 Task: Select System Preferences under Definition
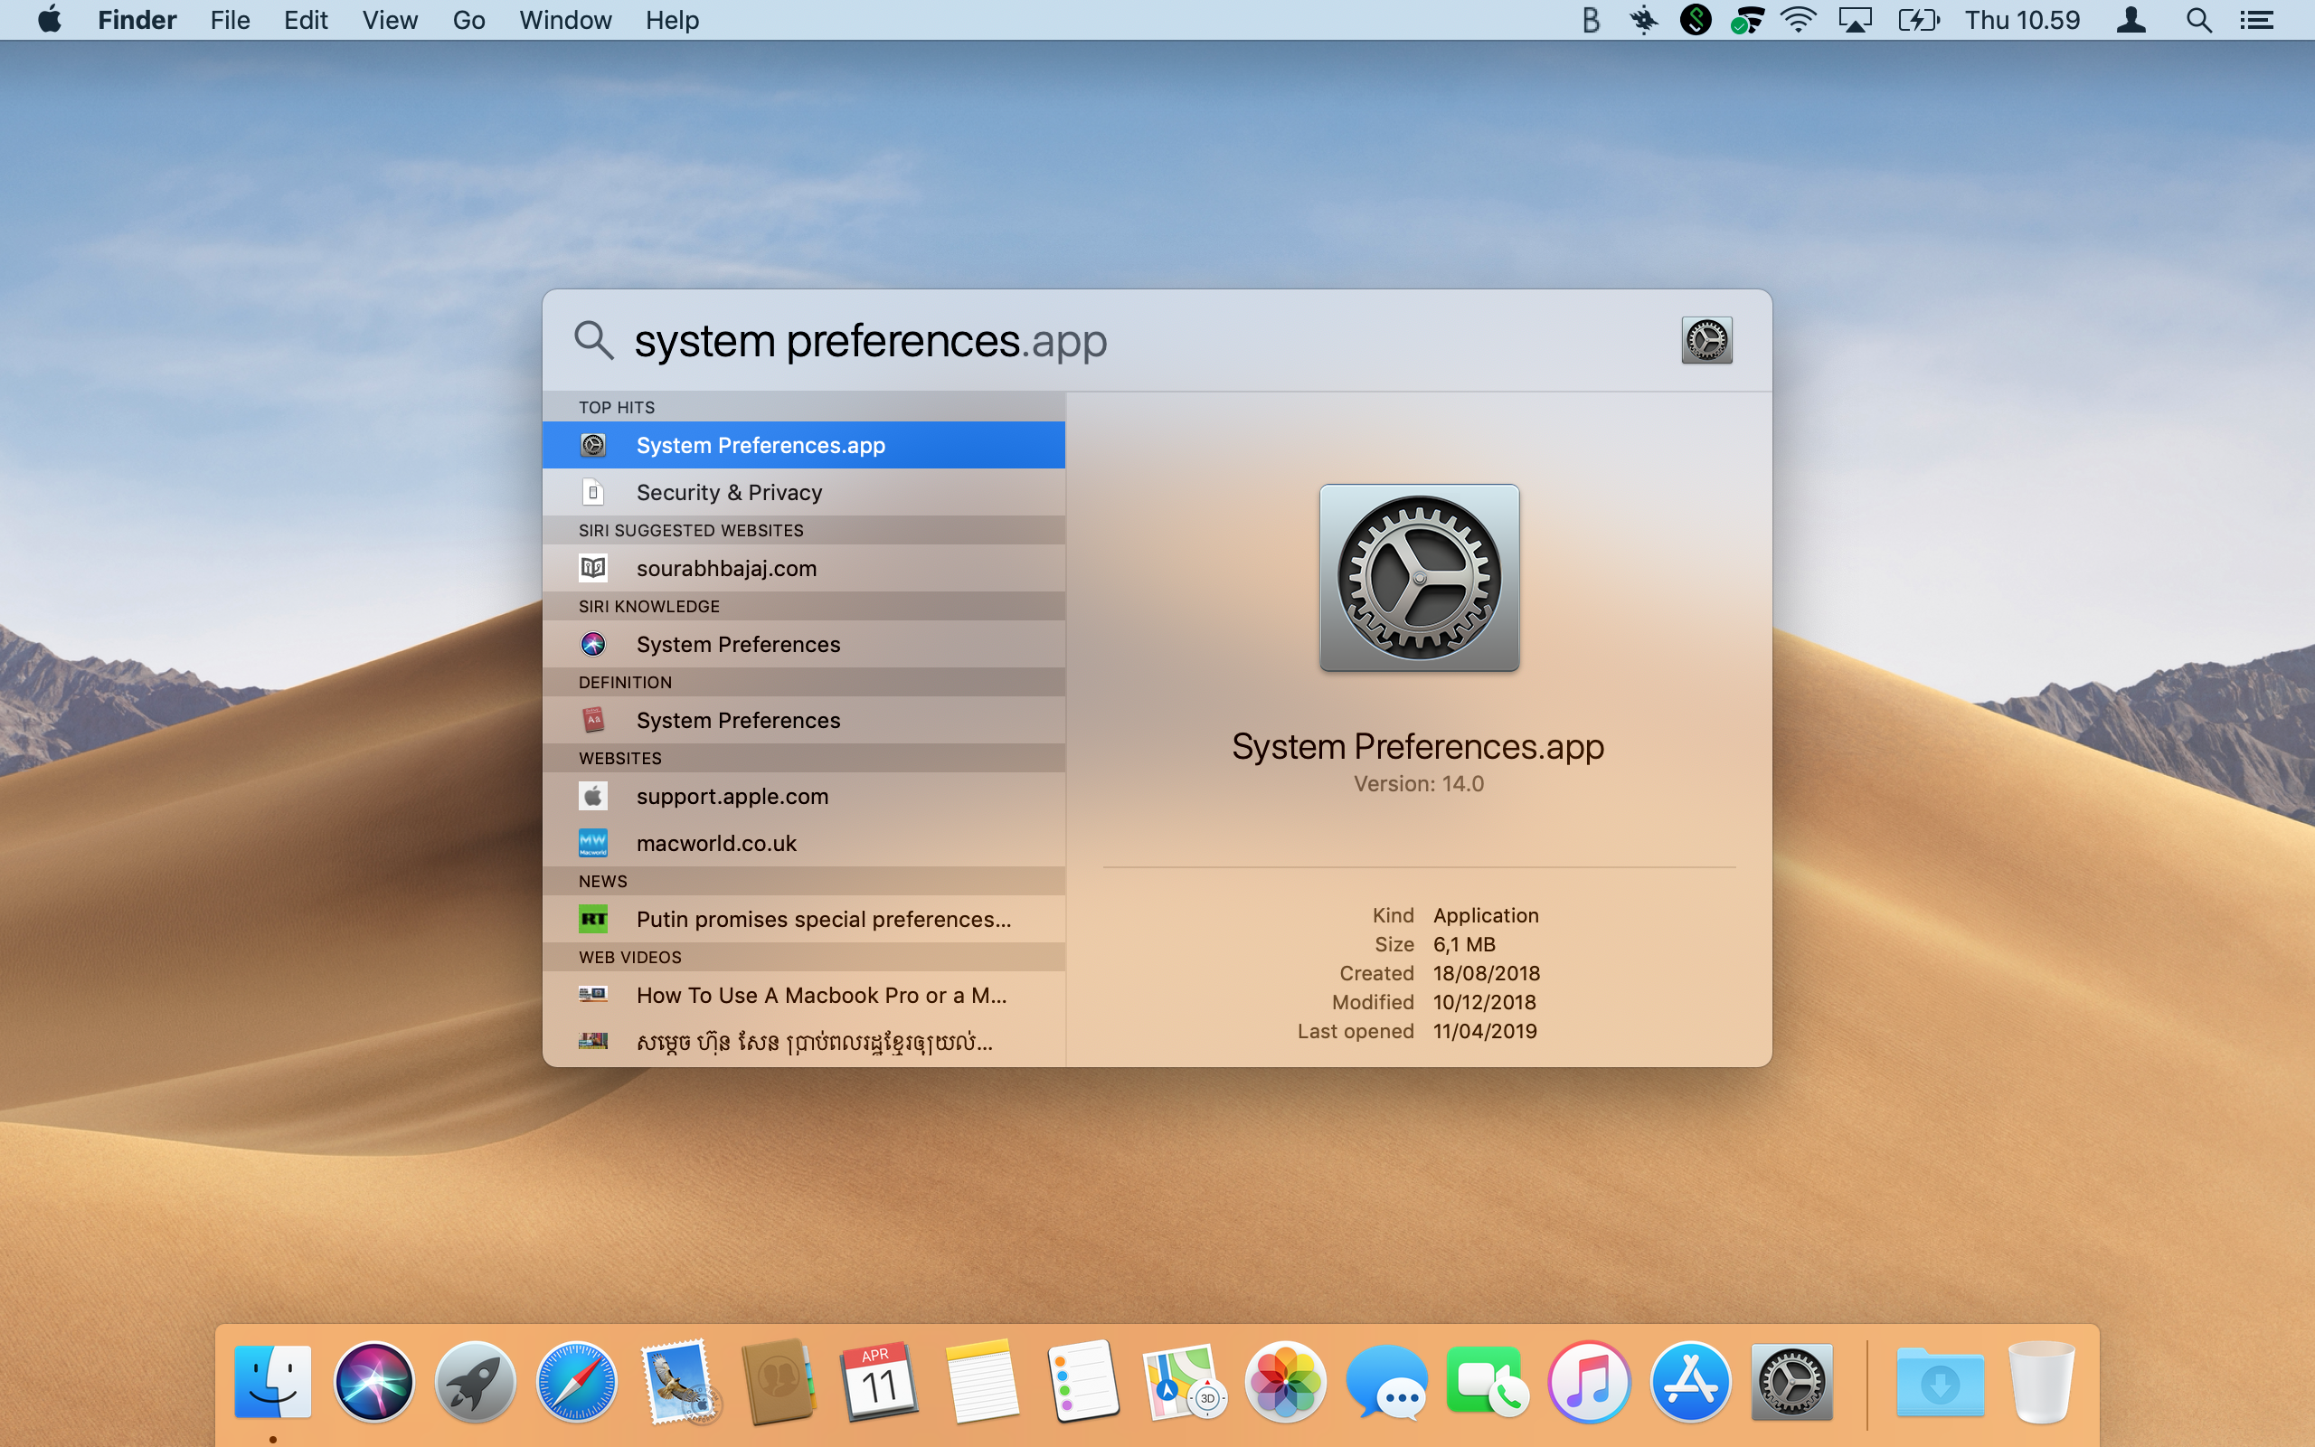point(804,720)
